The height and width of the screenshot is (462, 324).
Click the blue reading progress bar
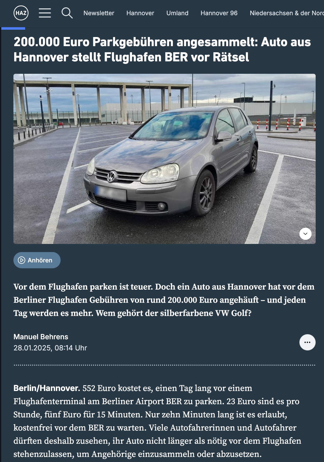coord(13,28)
